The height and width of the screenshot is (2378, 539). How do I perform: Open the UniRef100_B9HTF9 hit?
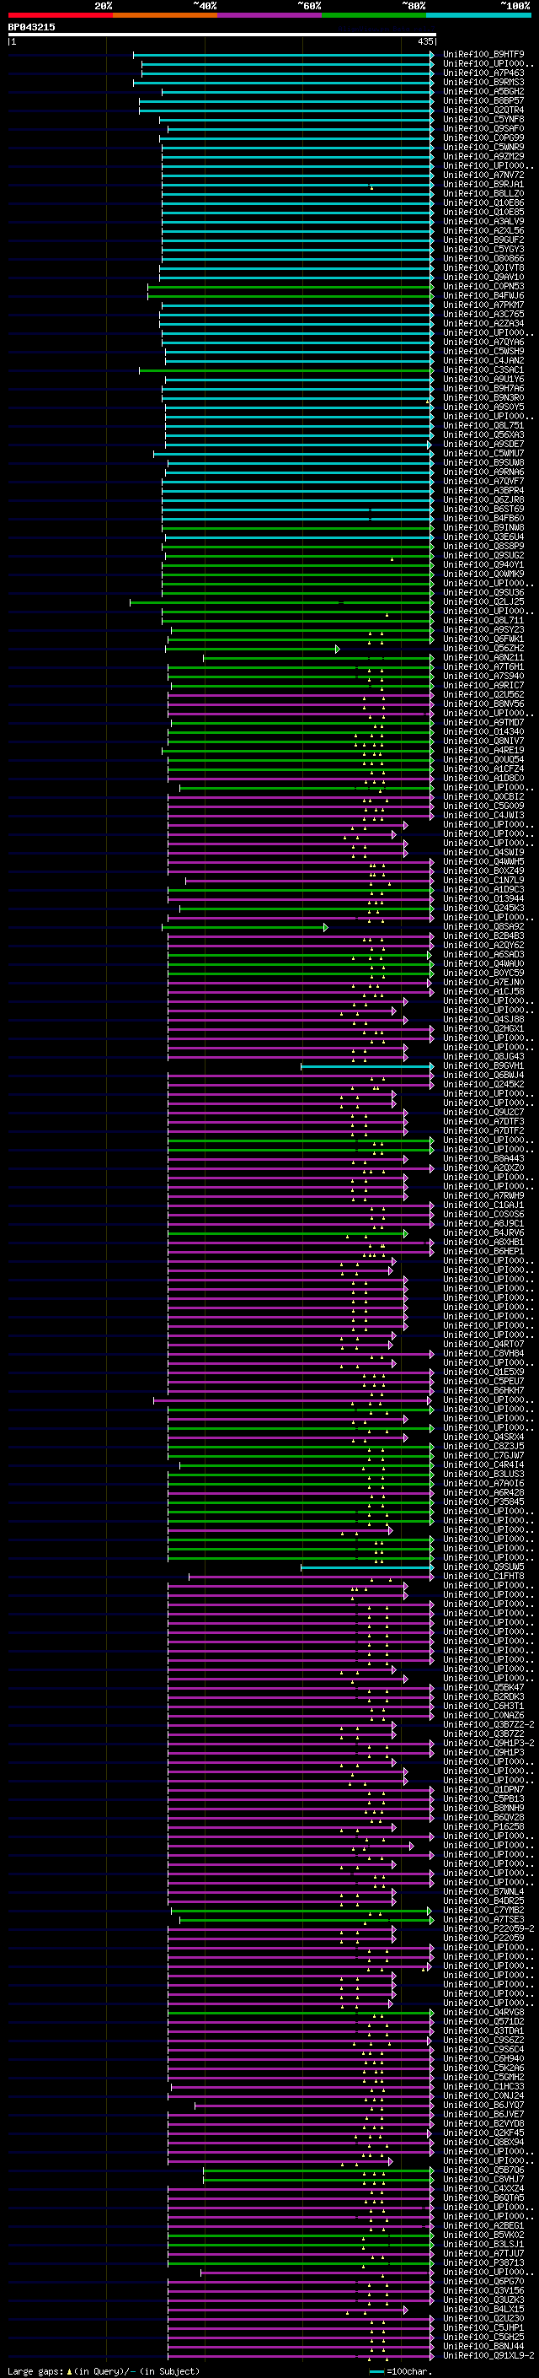[483, 55]
